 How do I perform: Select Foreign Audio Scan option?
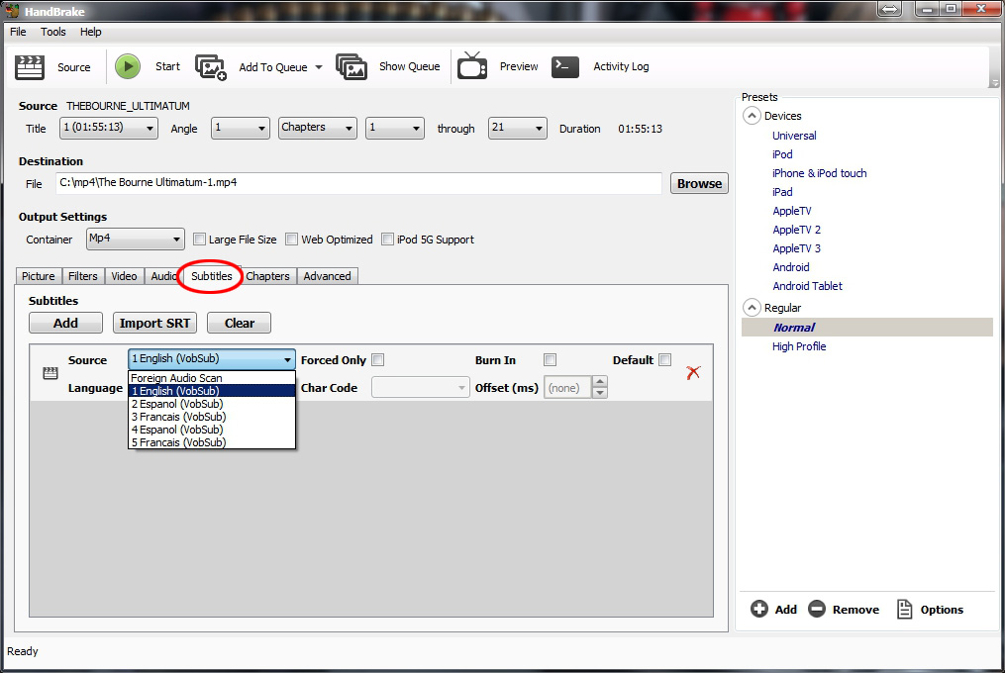212,378
